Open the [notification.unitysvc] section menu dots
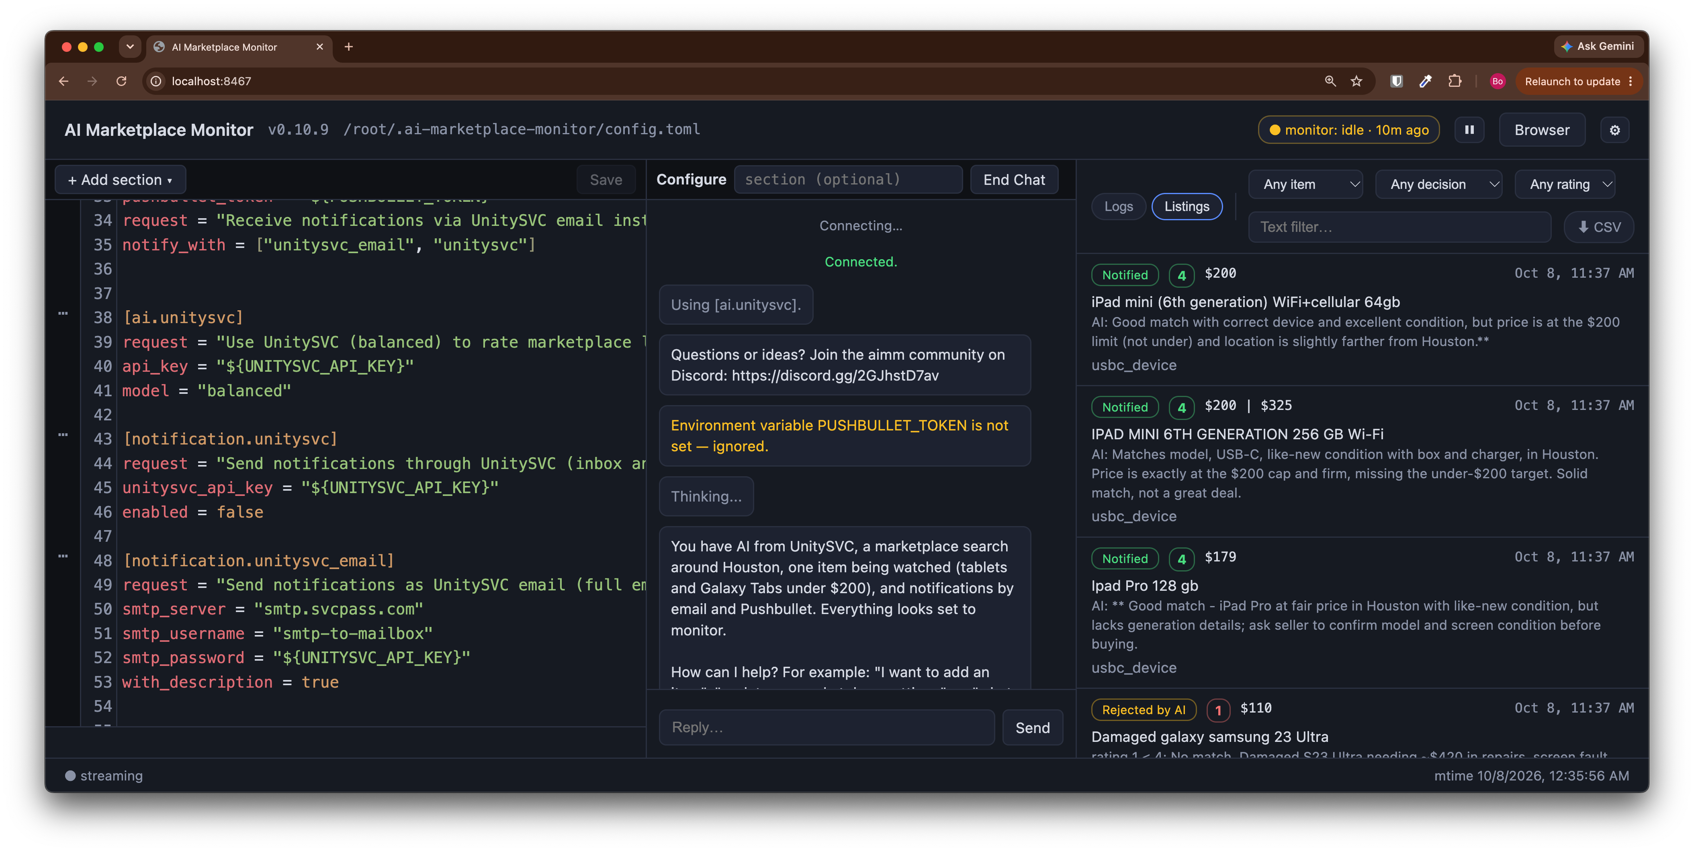The height and width of the screenshot is (852, 1694). (x=63, y=435)
